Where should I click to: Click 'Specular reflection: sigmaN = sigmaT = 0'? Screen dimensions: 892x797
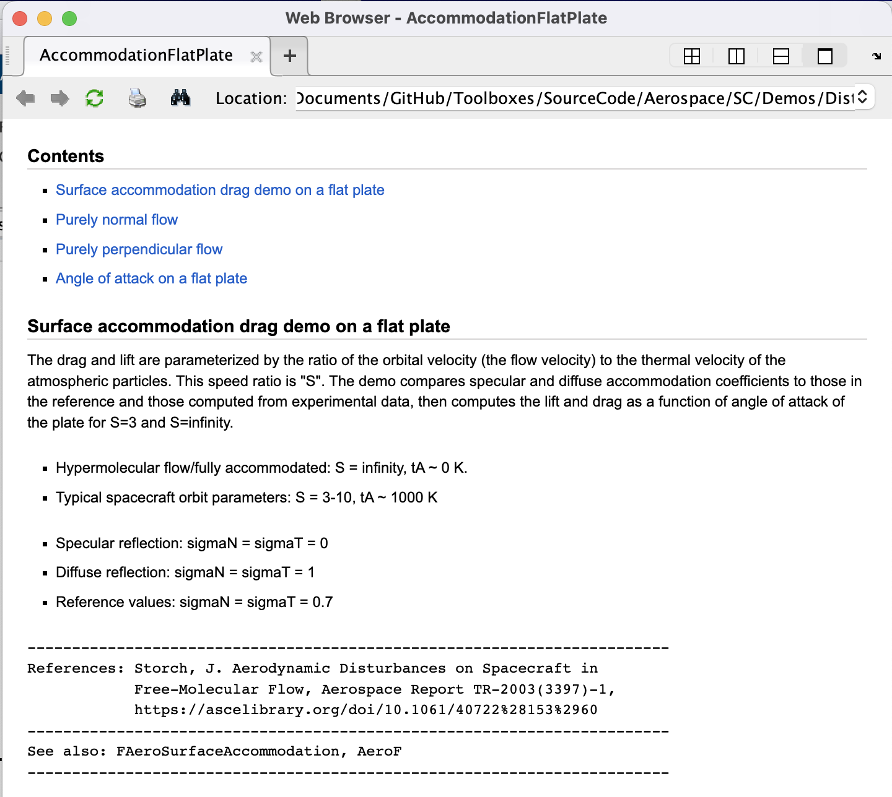click(192, 543)
